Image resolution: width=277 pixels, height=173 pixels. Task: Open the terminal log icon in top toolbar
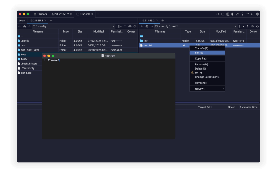point(228,14)
